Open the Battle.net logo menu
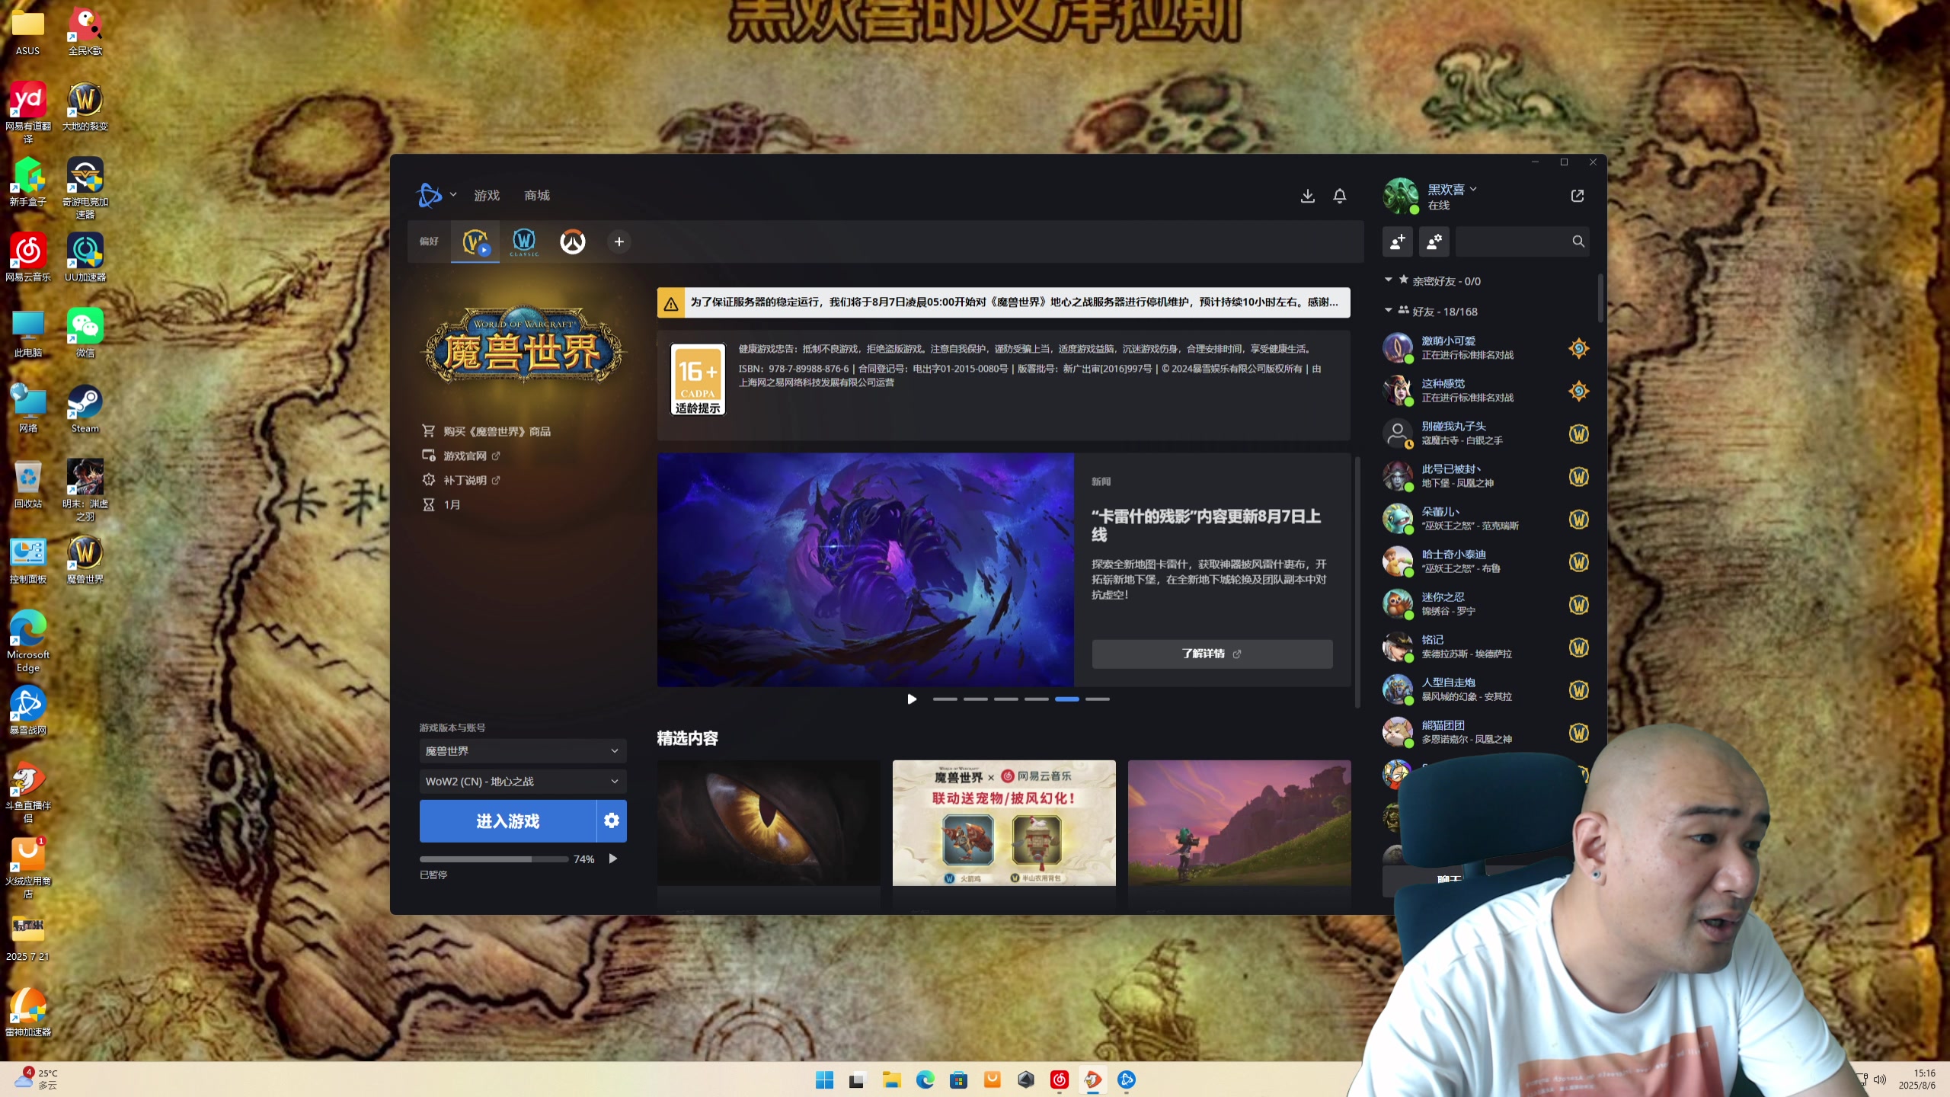Screen dimensions: 1950x1097 pos(436,196)
